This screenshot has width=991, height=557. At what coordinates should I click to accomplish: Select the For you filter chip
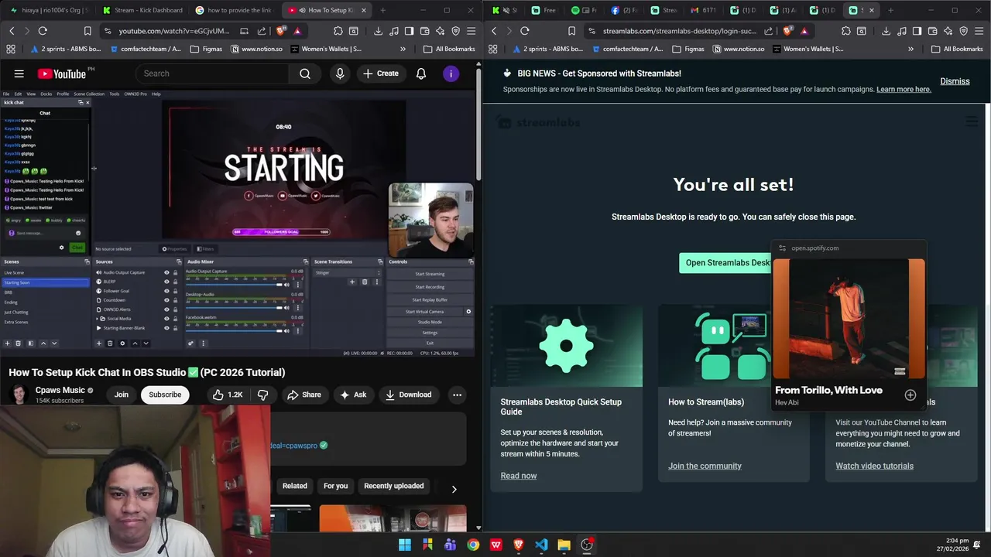(335, 486)
